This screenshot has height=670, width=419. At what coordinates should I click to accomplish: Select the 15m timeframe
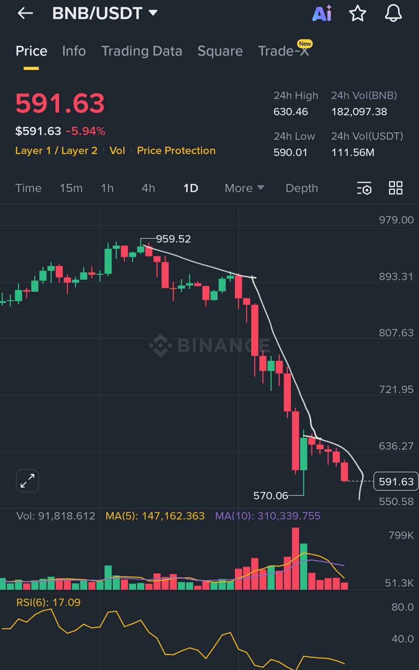tap(71, 188)
